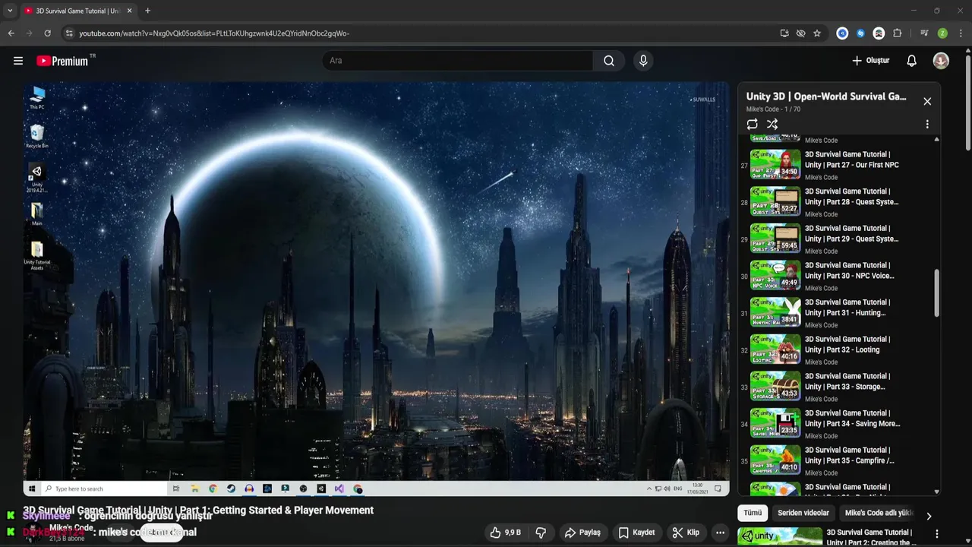This screenshot has height=547, width=972.
Task: Open Unity 3D Open-World Survival playlist title
Action: [x=826, y=96]
